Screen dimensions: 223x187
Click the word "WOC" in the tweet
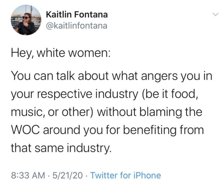25,130
